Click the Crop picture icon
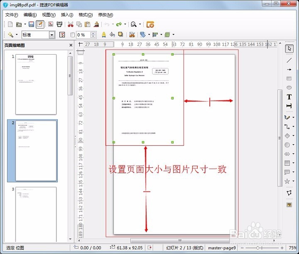 point(132,35)
